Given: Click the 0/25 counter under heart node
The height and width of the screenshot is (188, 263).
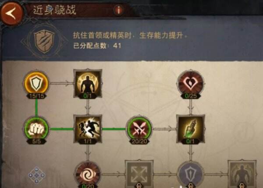Looking at the screenshot, I should pos(191,96).
